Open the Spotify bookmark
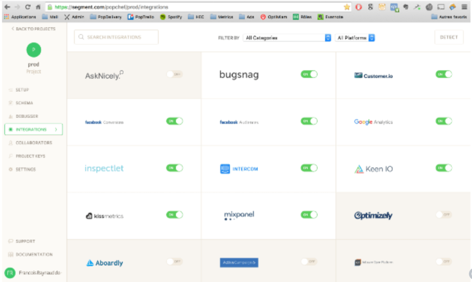 171,17
